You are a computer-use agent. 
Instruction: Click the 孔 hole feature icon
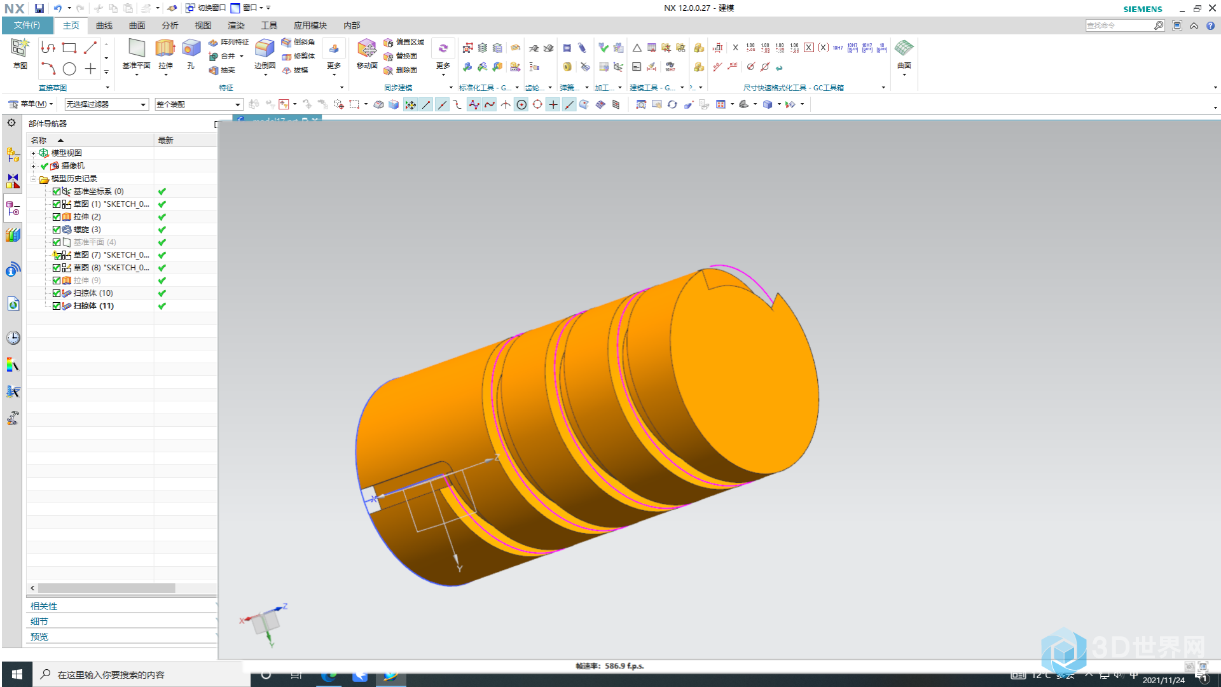191,48
